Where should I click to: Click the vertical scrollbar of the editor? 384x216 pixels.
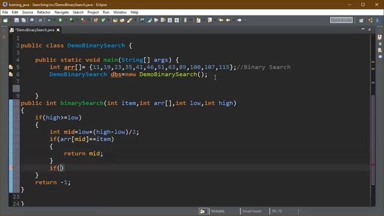373,140
